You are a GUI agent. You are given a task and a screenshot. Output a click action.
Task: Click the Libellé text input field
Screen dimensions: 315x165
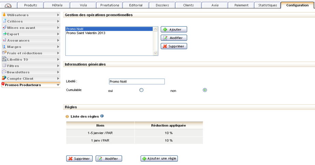coord(137,81)
